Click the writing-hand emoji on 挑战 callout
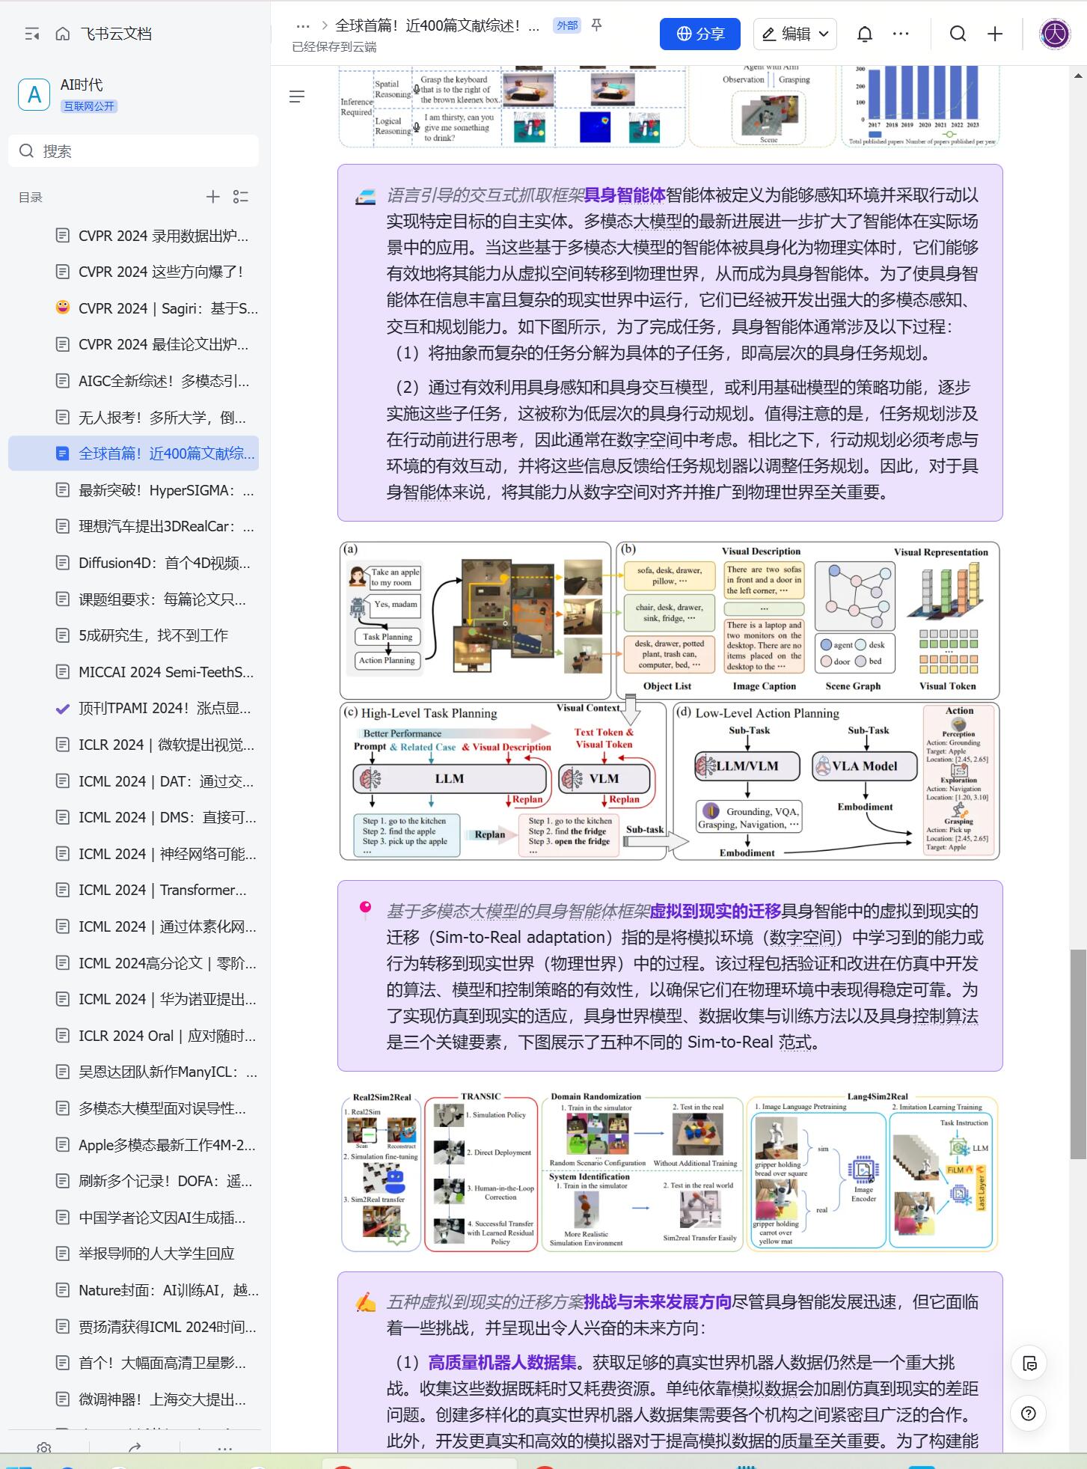The width and height of the screenshot is (1087, 1469). click(365, 1303)
